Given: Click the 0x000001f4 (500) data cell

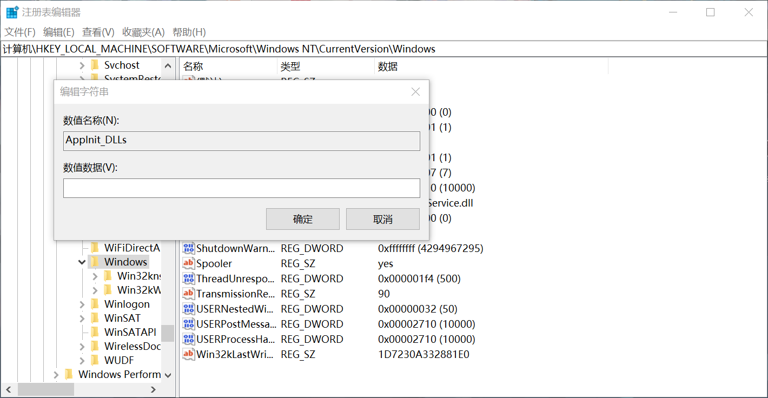Looking at the screenshot, I should click(419, 278).
